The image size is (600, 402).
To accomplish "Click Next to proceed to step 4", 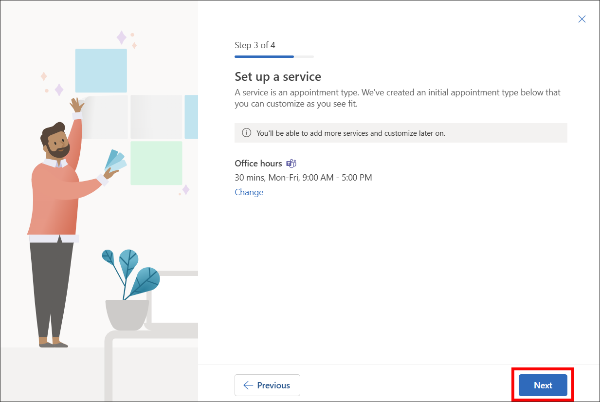I will coord(542,385).
